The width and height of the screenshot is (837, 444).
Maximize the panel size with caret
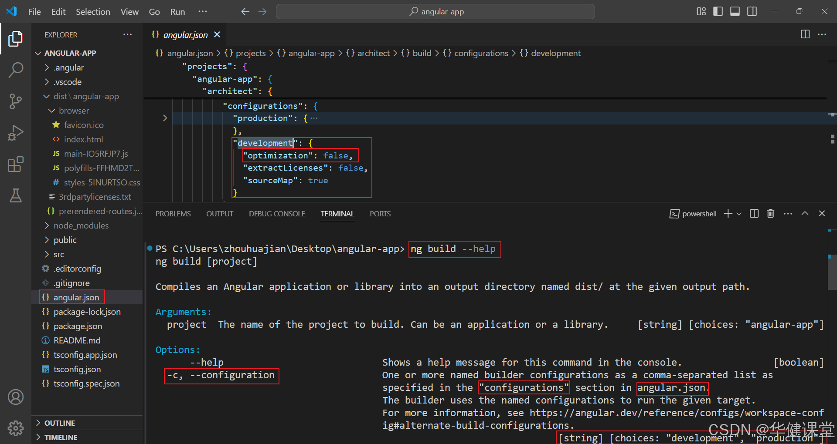[x=805, y=213]
